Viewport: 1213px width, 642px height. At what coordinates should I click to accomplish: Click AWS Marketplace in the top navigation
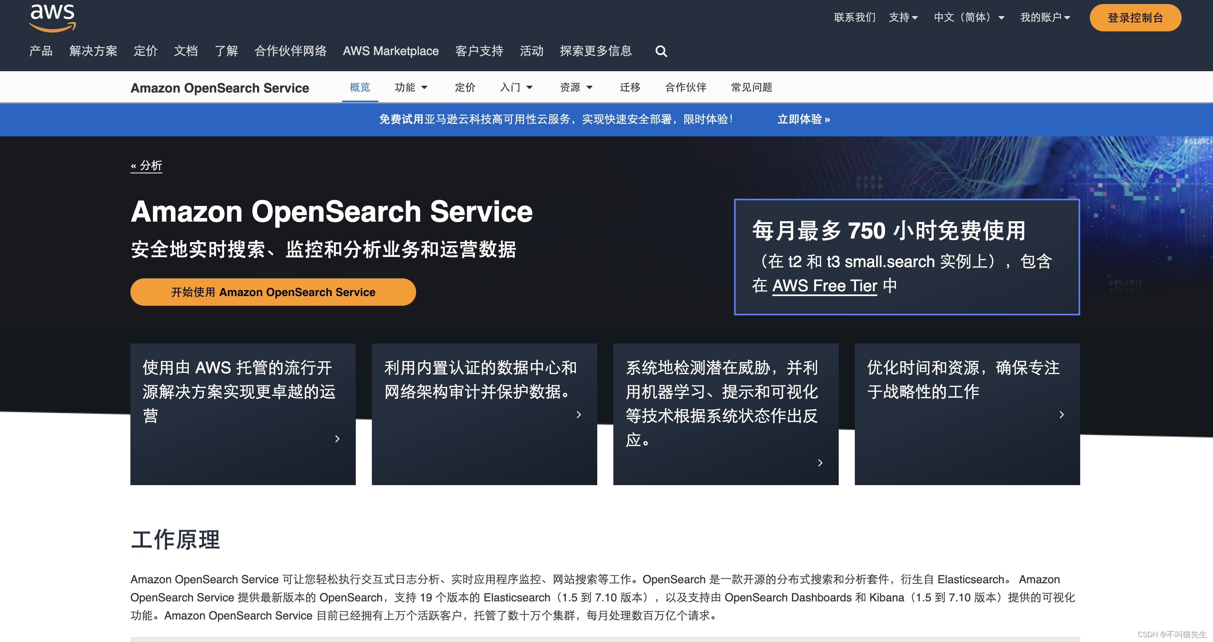(391, 51)
